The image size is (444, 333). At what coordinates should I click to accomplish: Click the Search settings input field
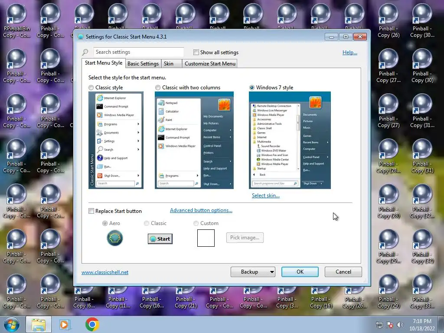point(138,52)
